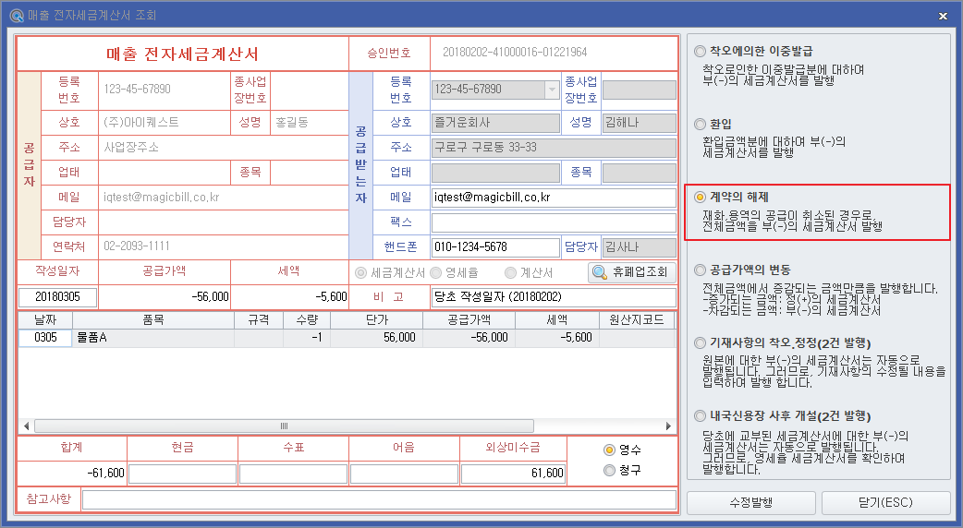Click the 외상미수금 field showing 61,600
The height and width of the screenshot is (528, 963).
coord(513,474)
